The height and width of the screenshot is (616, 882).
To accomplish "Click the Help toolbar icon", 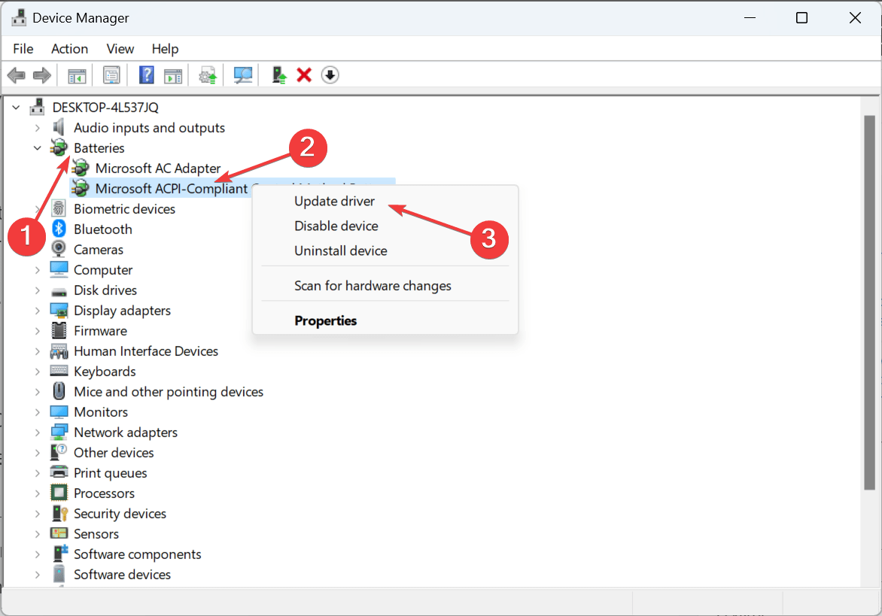I will (146, 74).
